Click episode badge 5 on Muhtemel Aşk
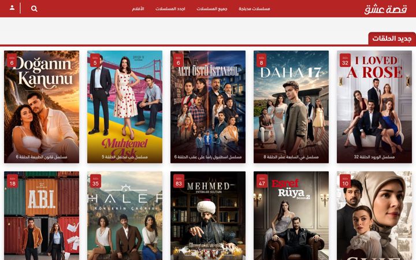The height and width of the screenshot is (260, 416). pyautogui.click(x=95, y=61)
